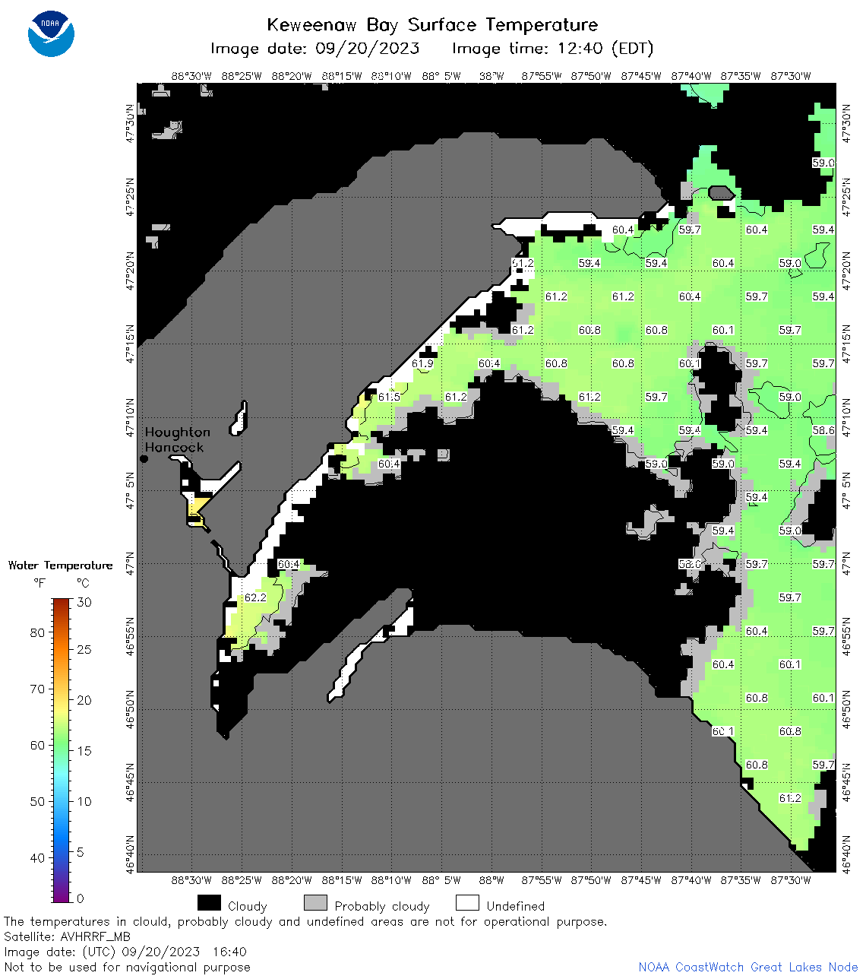Viewport: 866px width, 979px height.
Task: Click the white Undefined legend swatch
Action: coord(467,903)
